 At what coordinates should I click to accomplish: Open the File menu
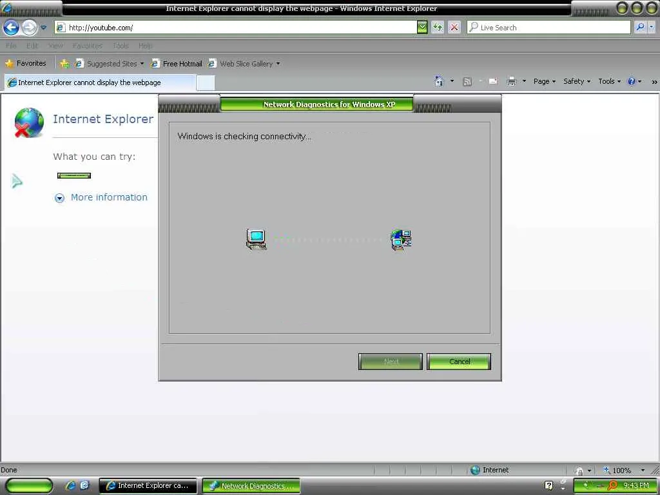pyautogui.click(x=12, y=46)
